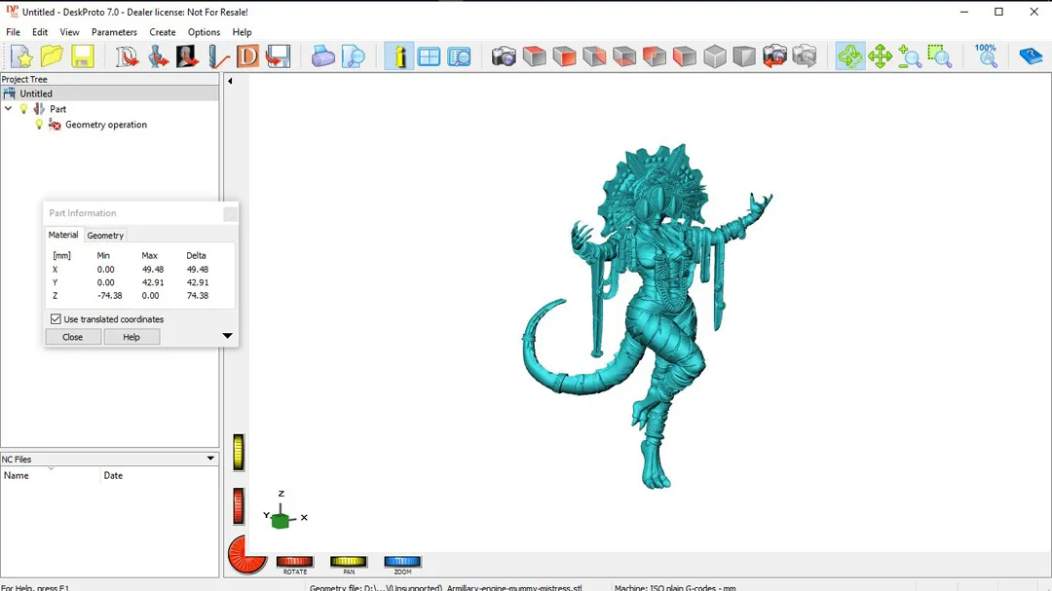The height and width of the screenshot is (591, 1052).
Task: Click the orange square letter D icon
Action: (x=247, y=56)
